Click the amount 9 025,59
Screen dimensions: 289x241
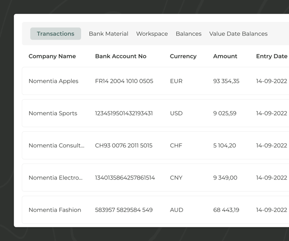coord(225,113)
